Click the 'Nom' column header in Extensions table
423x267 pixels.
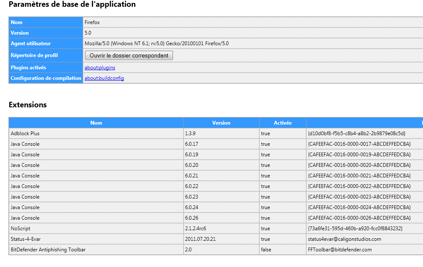96,123
